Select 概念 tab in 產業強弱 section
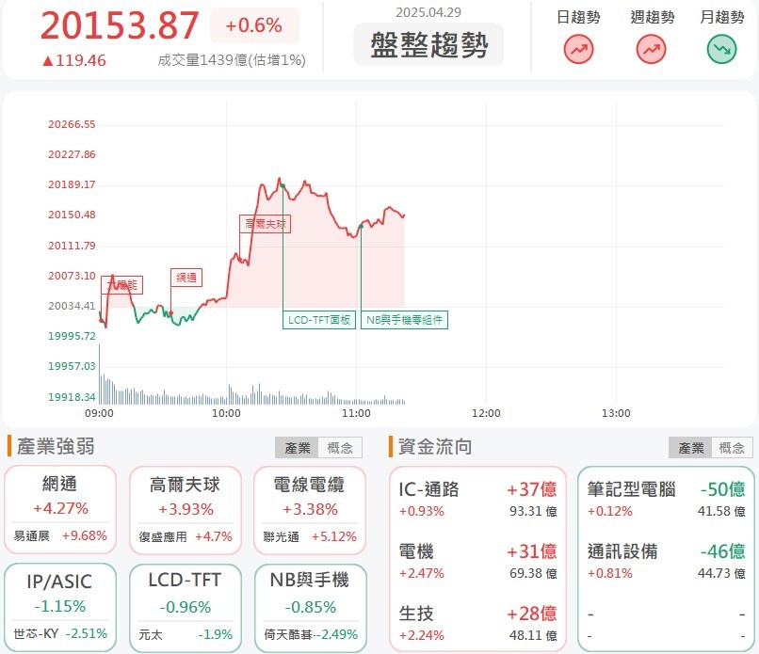Image resolution: width=759 pixels, height=654 pixels. (x=340, y=447)
